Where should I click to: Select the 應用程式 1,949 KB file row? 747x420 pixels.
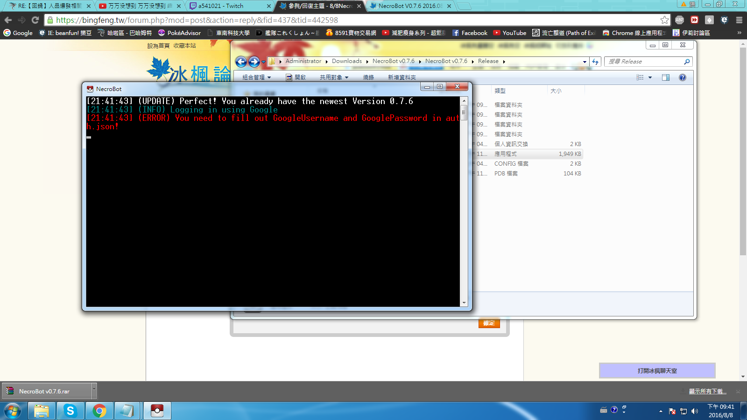click(527, 154)
